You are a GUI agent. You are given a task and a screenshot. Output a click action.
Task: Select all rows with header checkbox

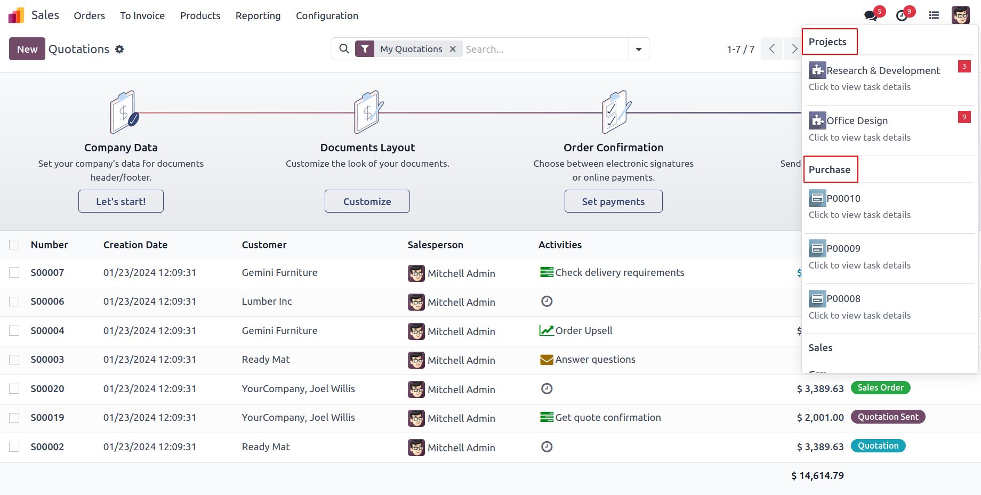tap(14, 245)
